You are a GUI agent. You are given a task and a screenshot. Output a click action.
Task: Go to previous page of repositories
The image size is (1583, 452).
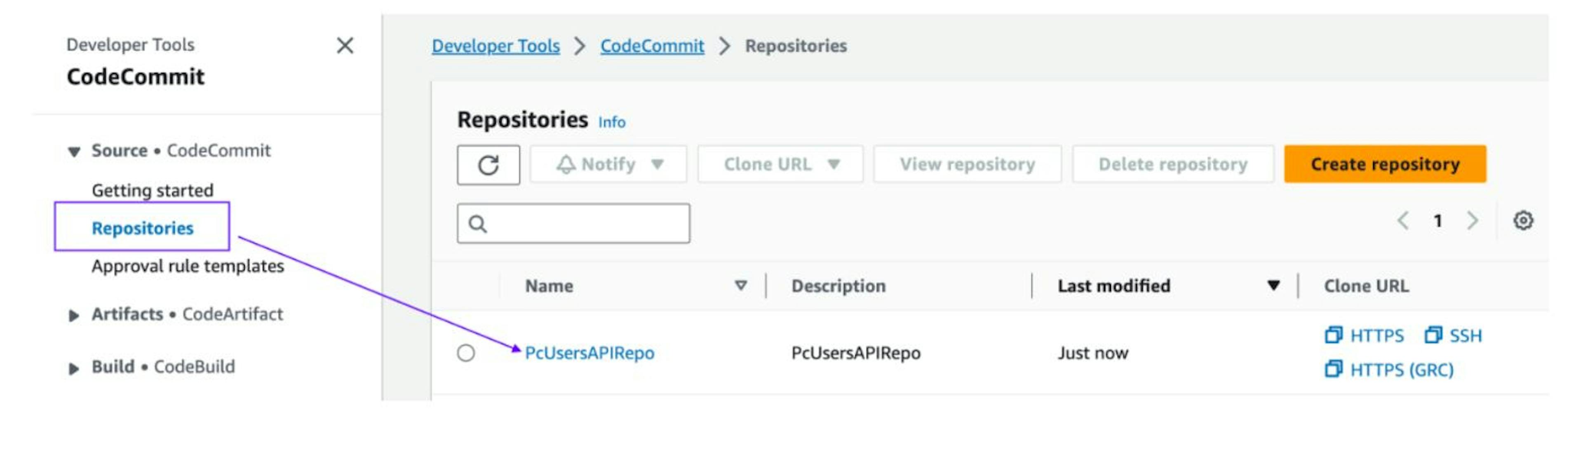point(1403,220)
